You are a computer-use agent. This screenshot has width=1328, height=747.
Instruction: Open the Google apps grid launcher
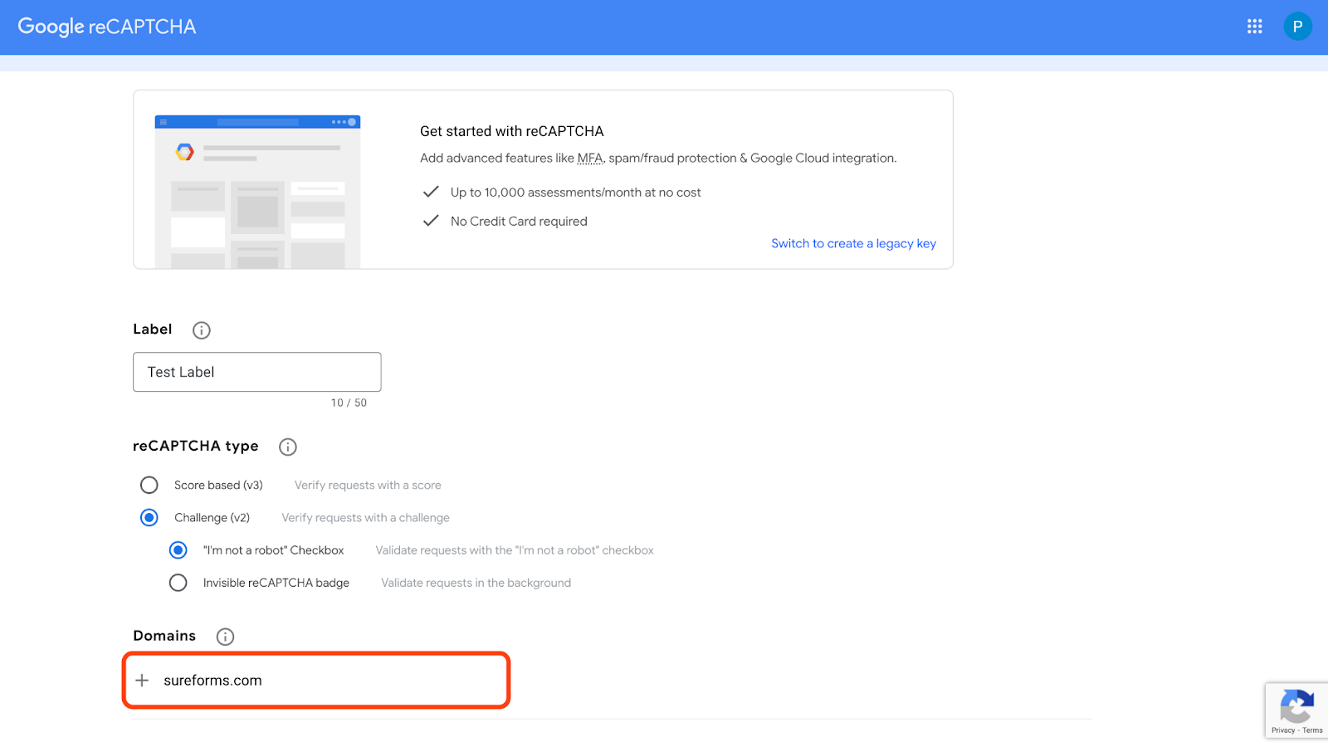(x=1254, y=27)
